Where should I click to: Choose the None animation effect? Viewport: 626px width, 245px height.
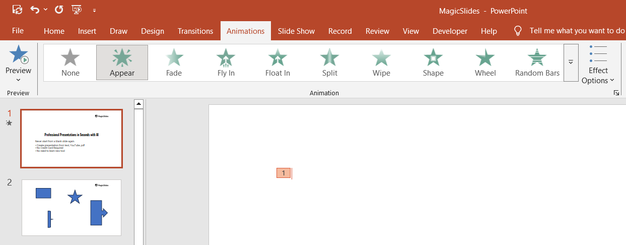[x=71, y=63]
